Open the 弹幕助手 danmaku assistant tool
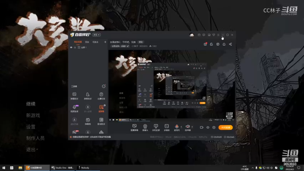Screen dimensions: 304x171 point(74,96)
